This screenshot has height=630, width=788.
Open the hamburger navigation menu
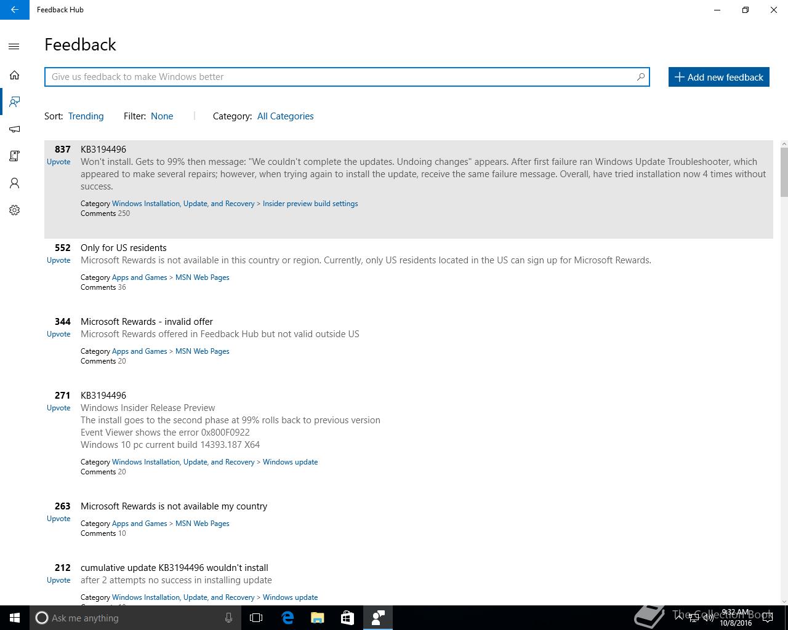[14, 47]
